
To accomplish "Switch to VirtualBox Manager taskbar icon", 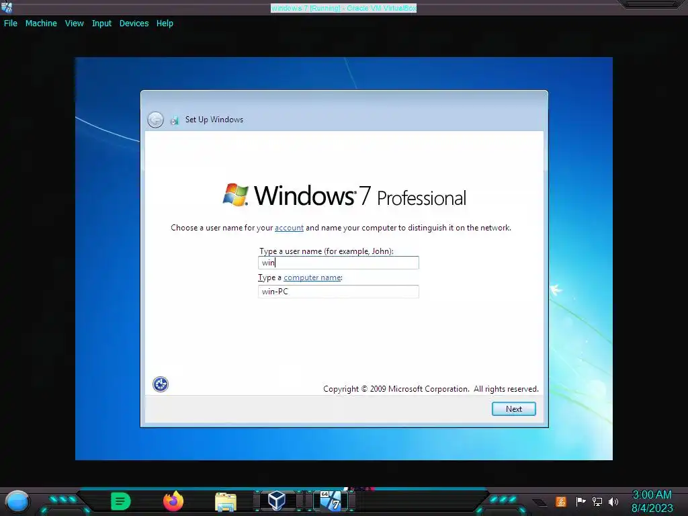I will tap(277, 501).
